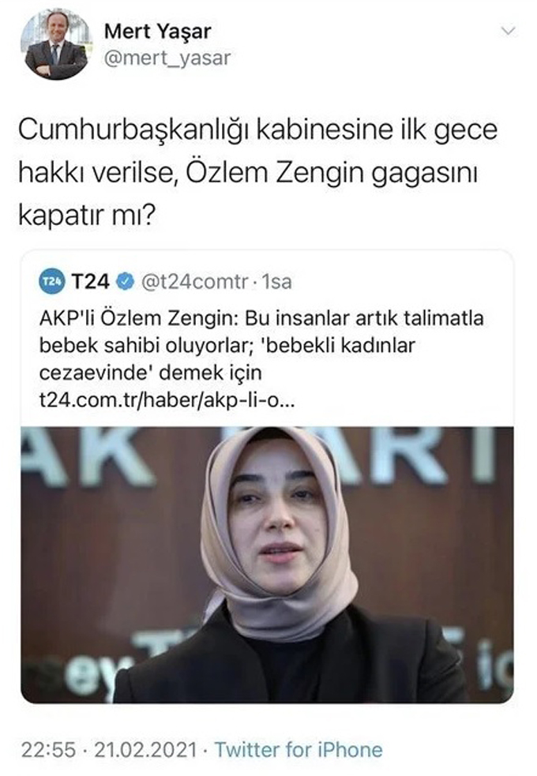
Task: Expand the tweet options chevron
Action: 509,31
